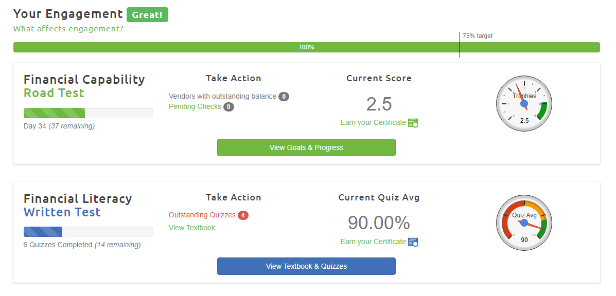
Task: Click Earn your Certificate under Quiz Avg
Action: coord(373,242)
